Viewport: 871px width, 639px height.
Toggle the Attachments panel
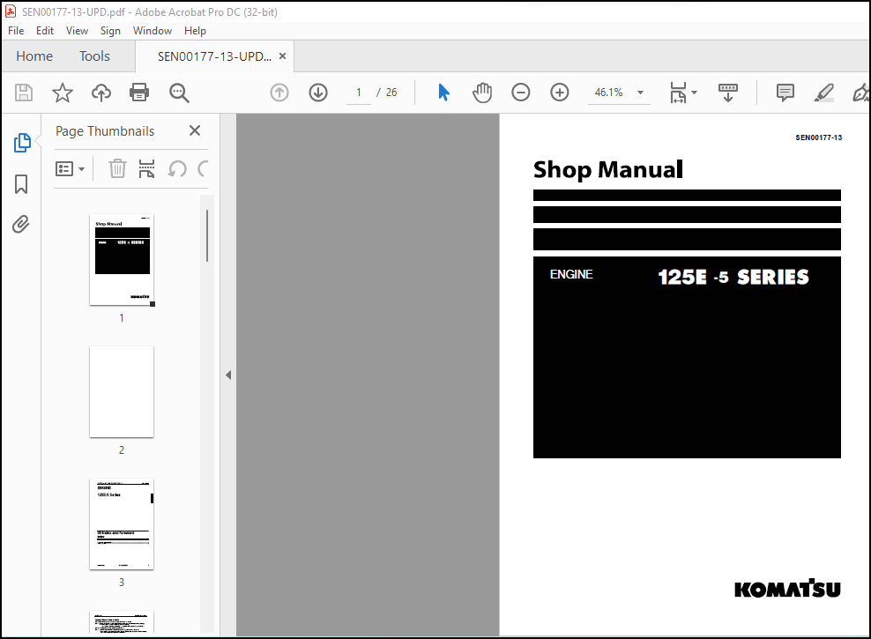19,225
